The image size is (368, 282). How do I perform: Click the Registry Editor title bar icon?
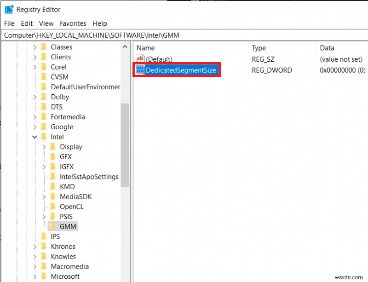[8, 9]
